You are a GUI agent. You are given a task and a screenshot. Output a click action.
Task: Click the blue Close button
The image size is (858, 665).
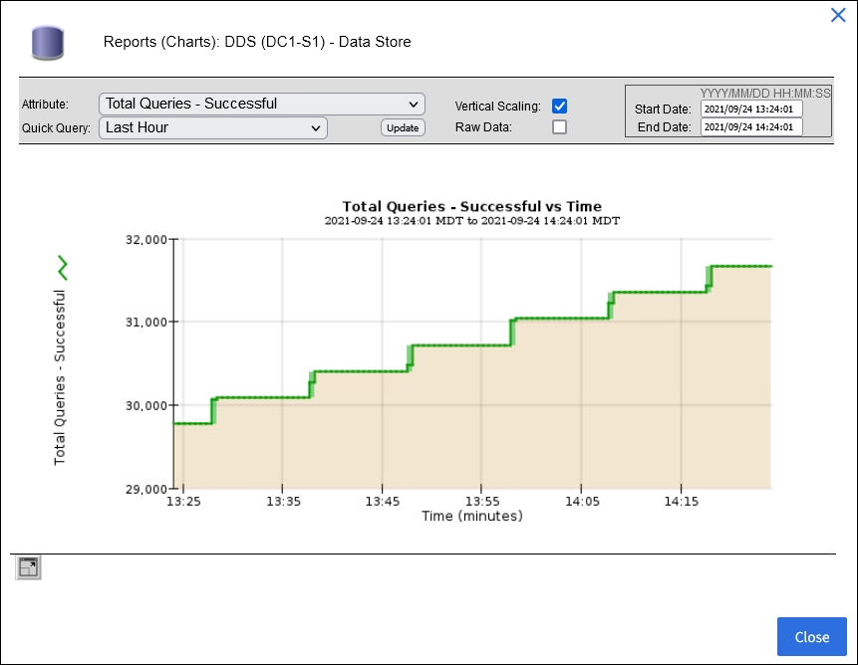pyautogui.click(x=811, y=637)
